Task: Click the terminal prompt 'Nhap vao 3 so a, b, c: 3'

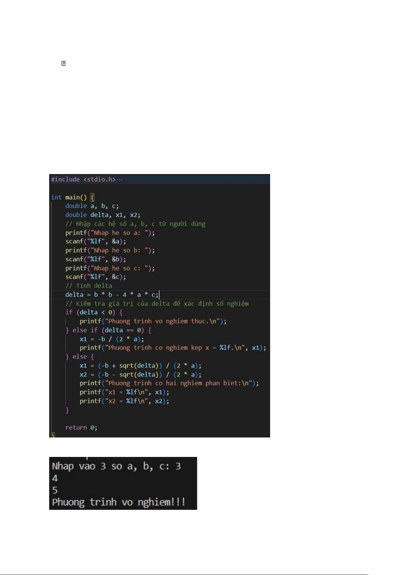Action: (116, 466)
